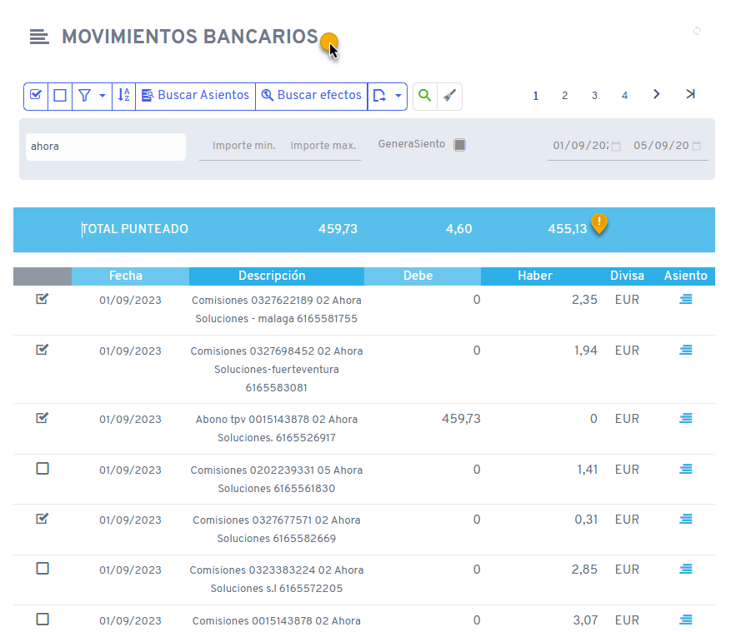This screenshot has height=632, width=746.
Task: Click Debe amount 459,73 in table row
Action: [x=461, y=419]
